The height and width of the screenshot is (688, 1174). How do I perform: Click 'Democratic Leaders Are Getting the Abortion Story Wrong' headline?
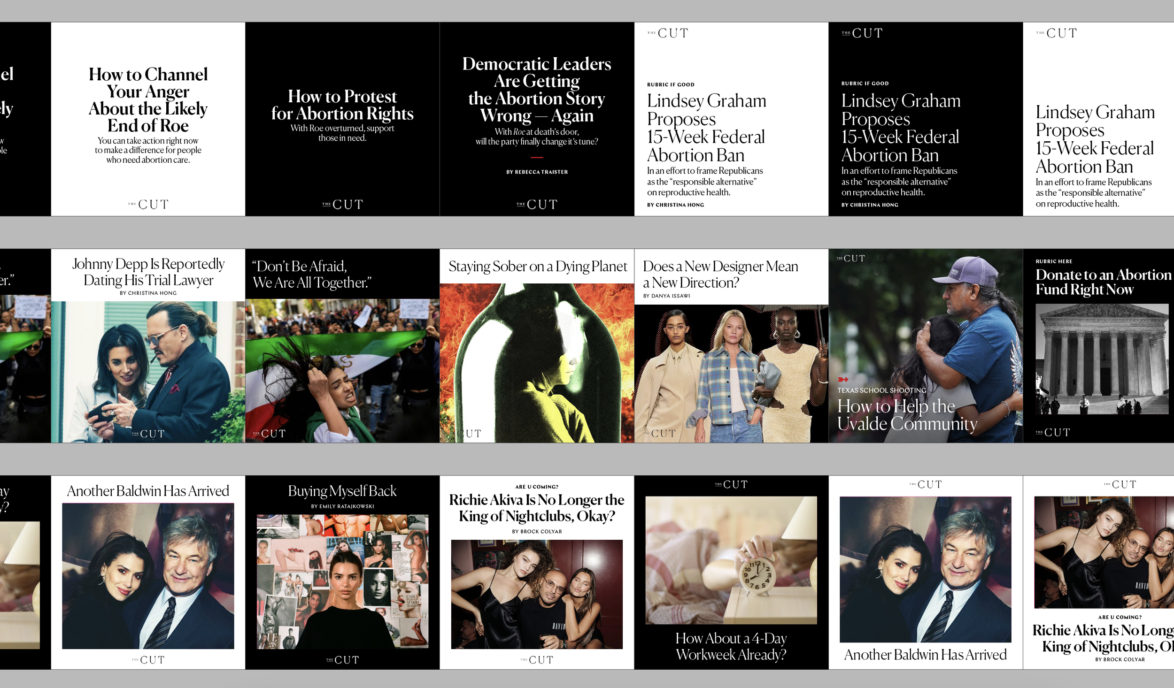pyautogui.click(x=537, y=90)
